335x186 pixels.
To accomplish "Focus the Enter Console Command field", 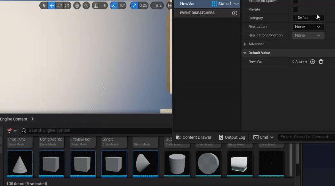I will click(307, 137).
